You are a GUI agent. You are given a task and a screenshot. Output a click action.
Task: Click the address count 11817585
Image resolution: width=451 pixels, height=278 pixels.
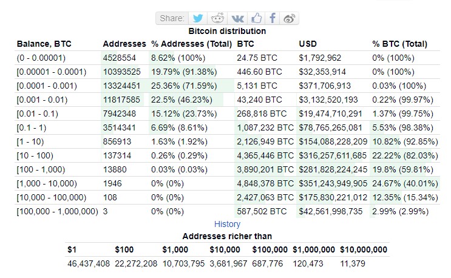point(121,100)
